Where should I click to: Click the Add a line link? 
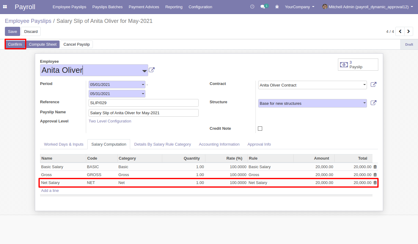(x=50, y=191)
